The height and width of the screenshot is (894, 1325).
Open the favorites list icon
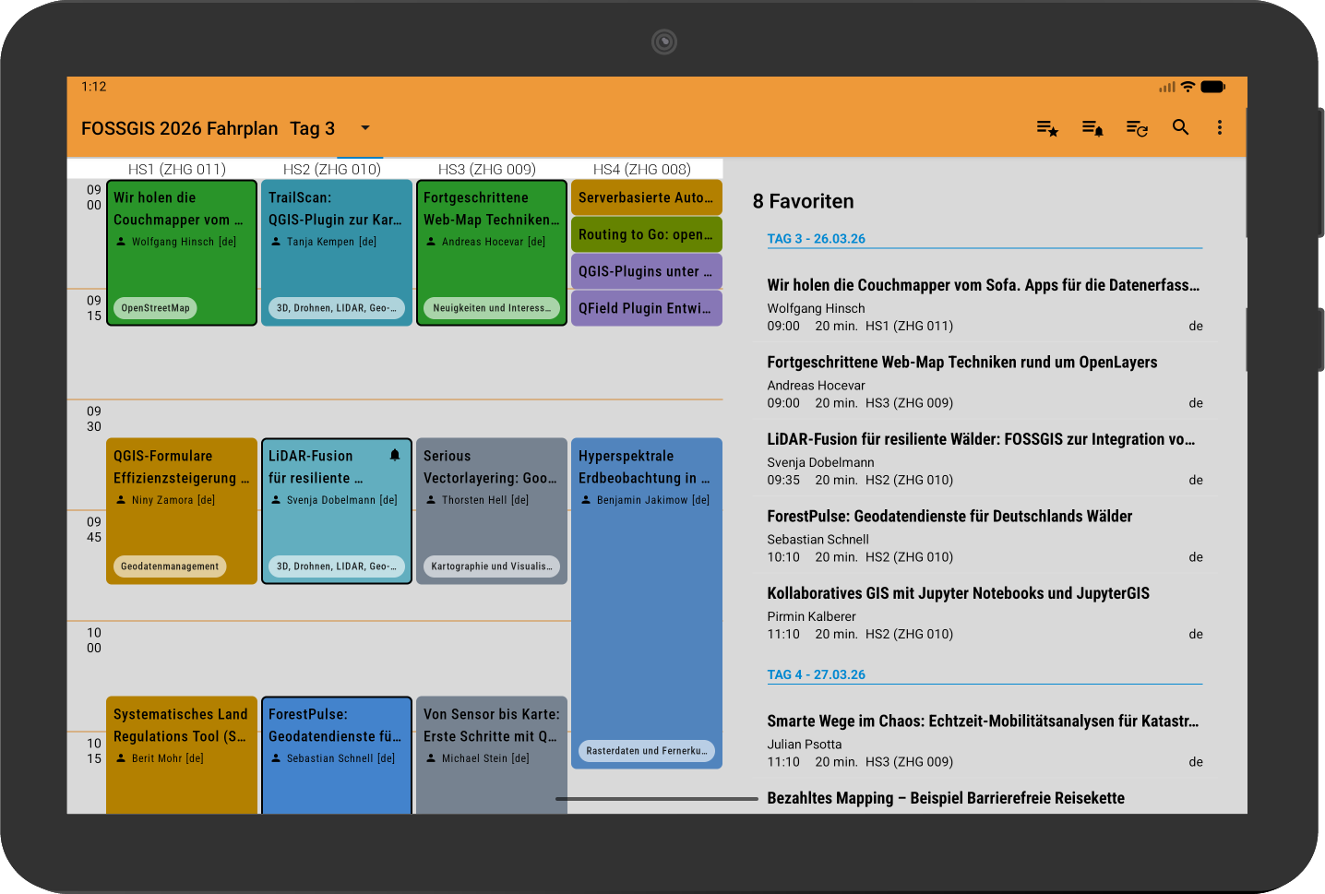(x=1046, y=128)
